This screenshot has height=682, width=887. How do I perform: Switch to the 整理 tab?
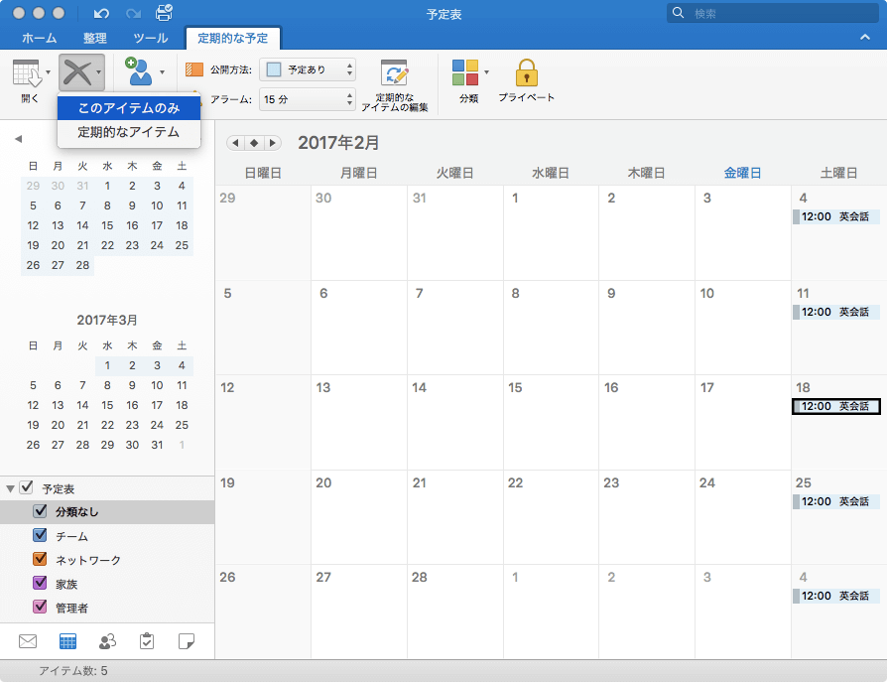tap(94, 38)
